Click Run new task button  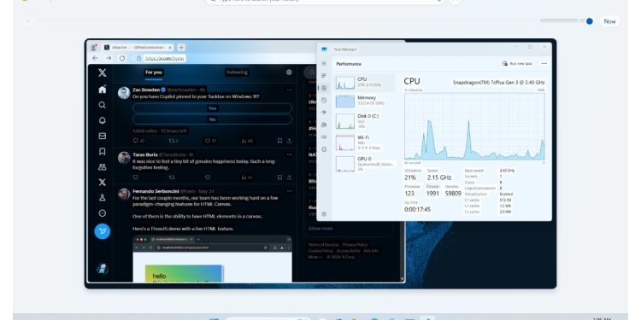517,64
